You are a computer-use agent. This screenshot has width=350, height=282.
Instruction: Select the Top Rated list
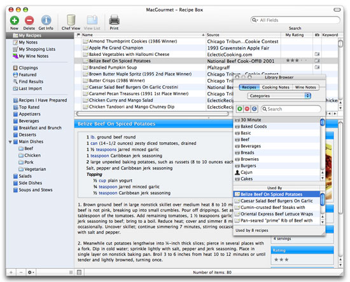tap(29, 107)
